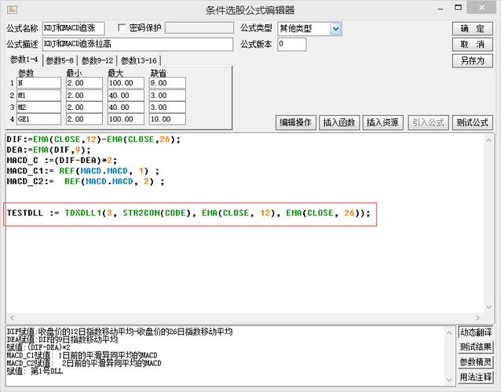This screenshot has width=501, height=392.
Task: Open the 参数精灵 view
Action: pyautogui.click(x=475, y=362)
